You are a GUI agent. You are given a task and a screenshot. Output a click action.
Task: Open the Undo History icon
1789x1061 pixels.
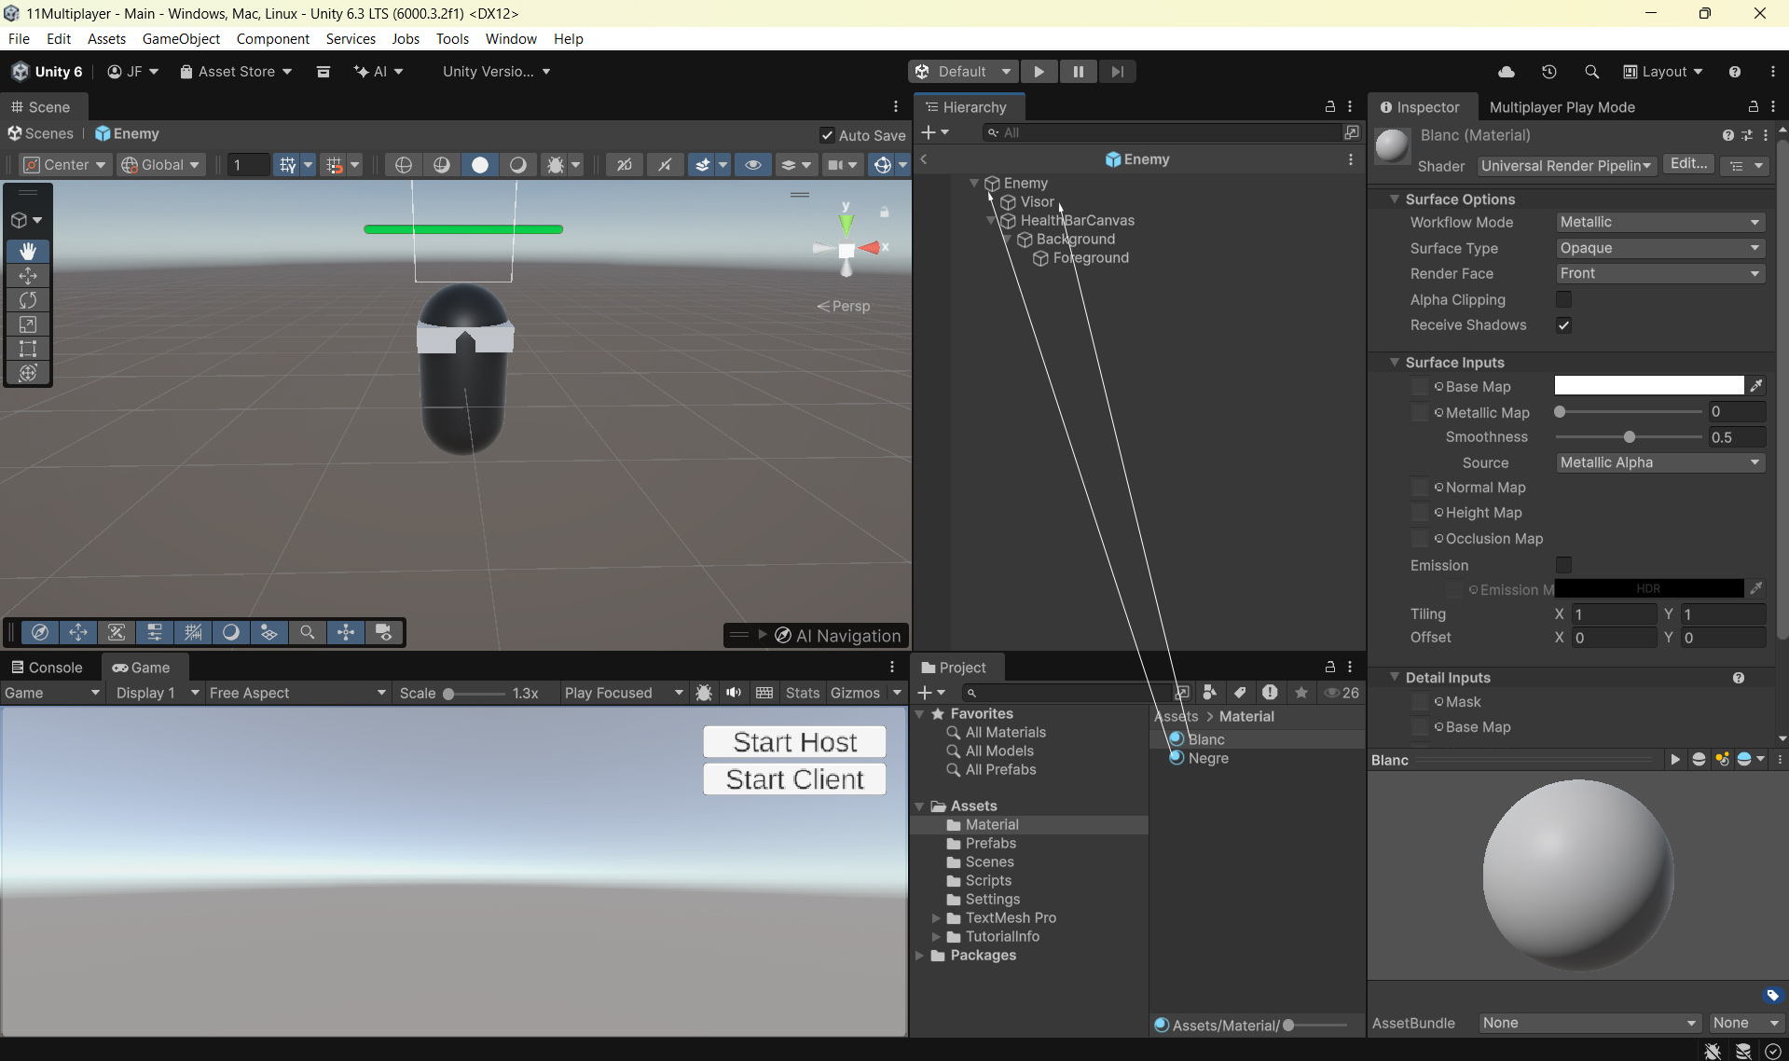click(1548, 72)
